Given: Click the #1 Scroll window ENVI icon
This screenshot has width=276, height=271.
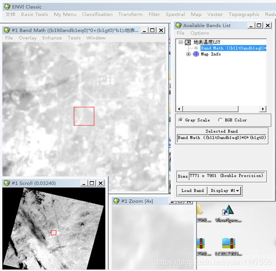Looking at the screenshot, I should point(7,183).
